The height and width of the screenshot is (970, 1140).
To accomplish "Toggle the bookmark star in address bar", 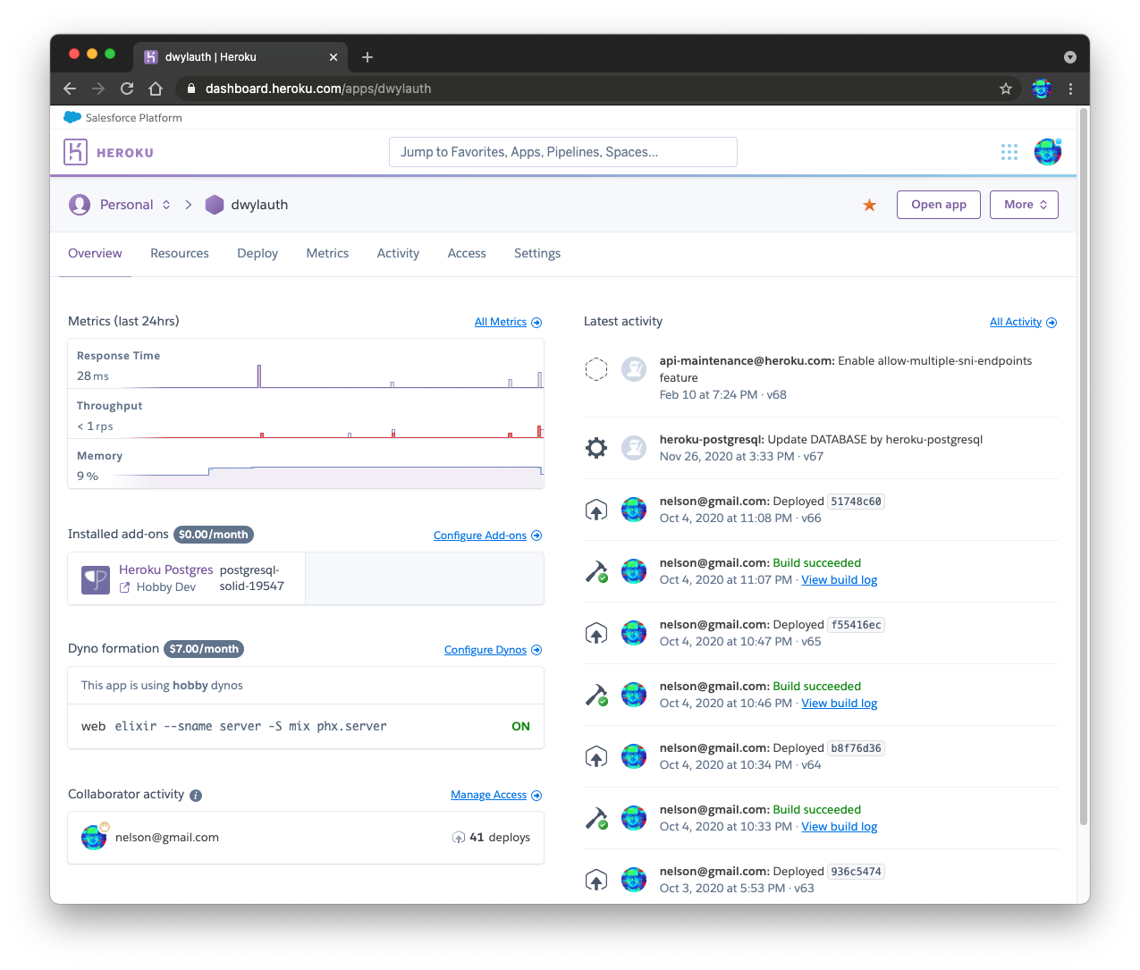I will (1006, 89).
